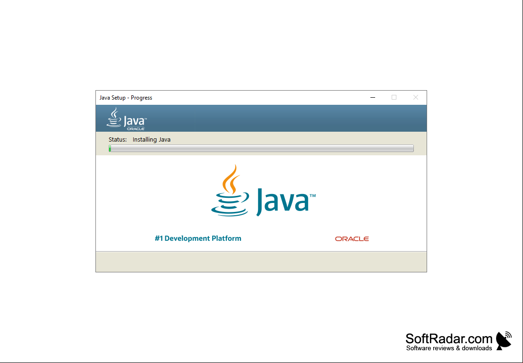Click the red ORACLE logo
Viewport: 523px width, 363px height.
coord(352,239)
